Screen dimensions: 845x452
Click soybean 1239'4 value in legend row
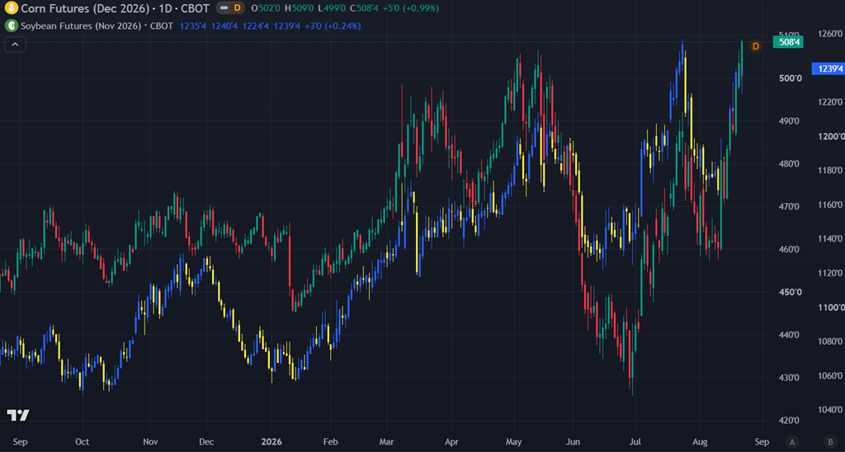286,26
